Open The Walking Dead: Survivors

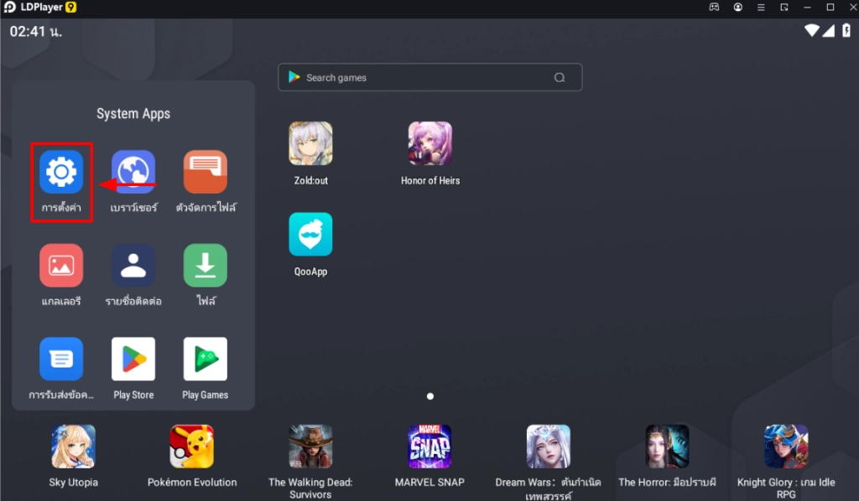tap(310, 447)
